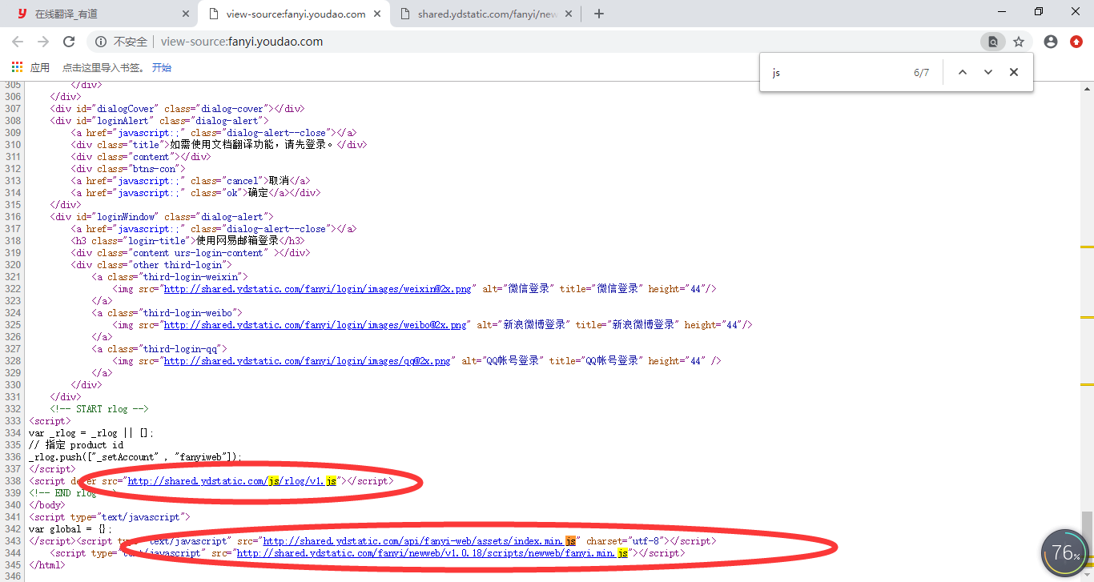Click the third-login-qq anchor line

pyautogui.click(x=159, y=349)
